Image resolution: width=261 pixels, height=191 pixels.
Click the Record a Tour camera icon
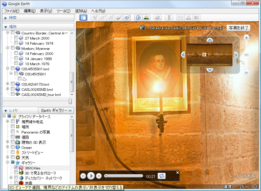(x=127, y=18)
